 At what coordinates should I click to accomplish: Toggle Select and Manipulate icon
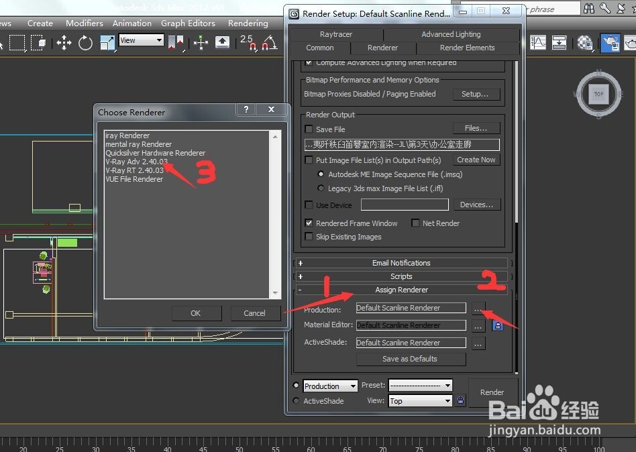(x=201, y=42)
